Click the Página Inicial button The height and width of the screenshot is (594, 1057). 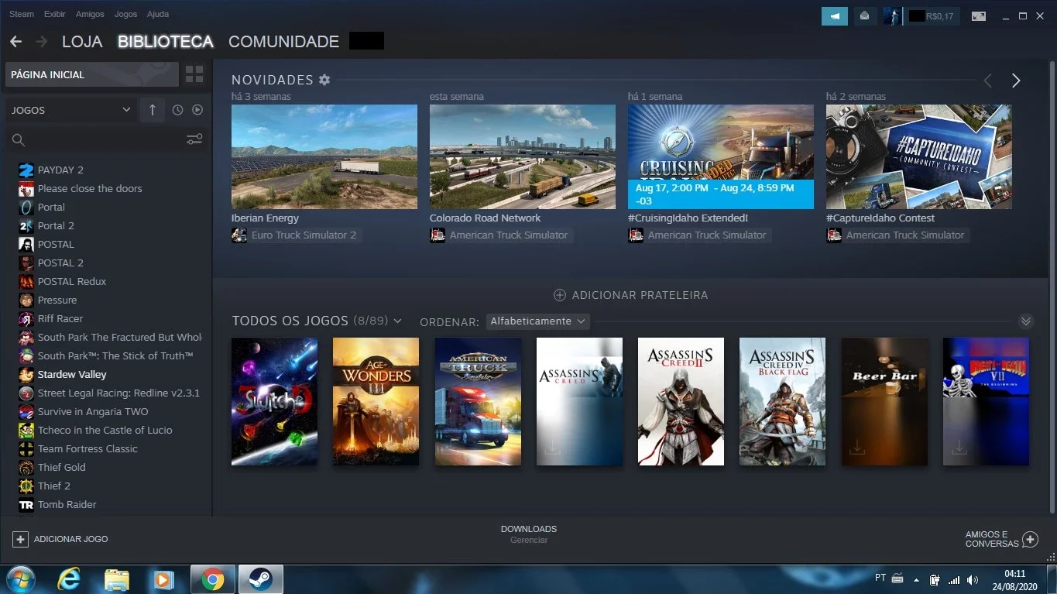[91, 74]
